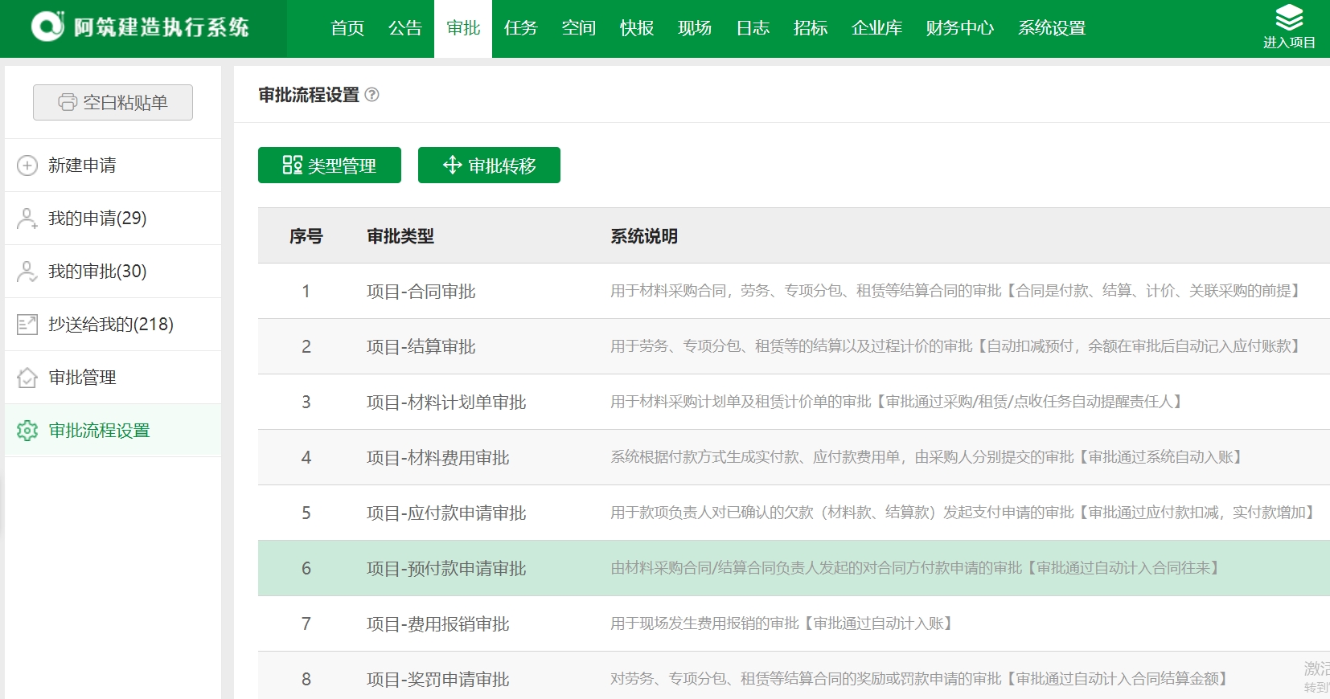Click the description of 项目-合同审批
Viewport: 1330px width, 699px height.
tap(955, 291)
